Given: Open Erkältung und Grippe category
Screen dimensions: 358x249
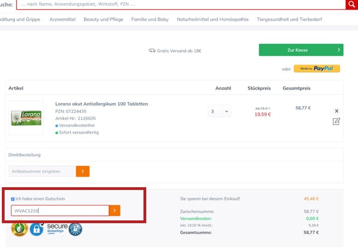Looking at the screenshot, I should coord(20,19).
